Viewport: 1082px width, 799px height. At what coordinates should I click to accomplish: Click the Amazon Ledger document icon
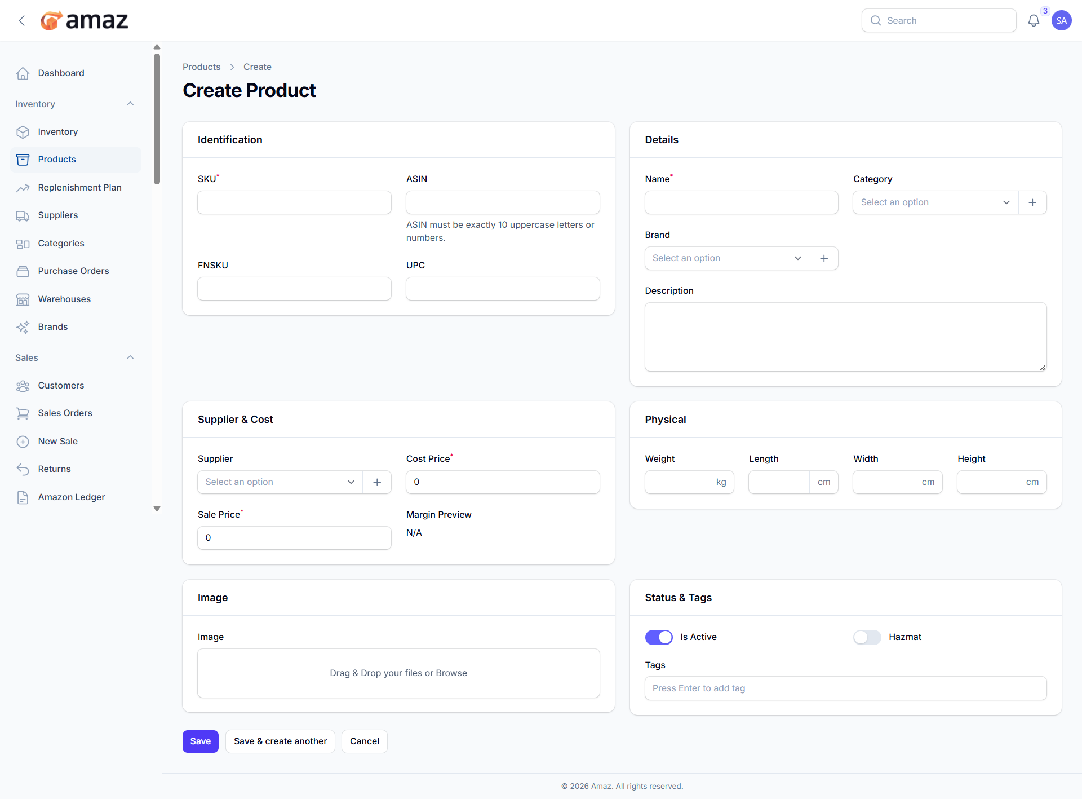pos(23,497)
